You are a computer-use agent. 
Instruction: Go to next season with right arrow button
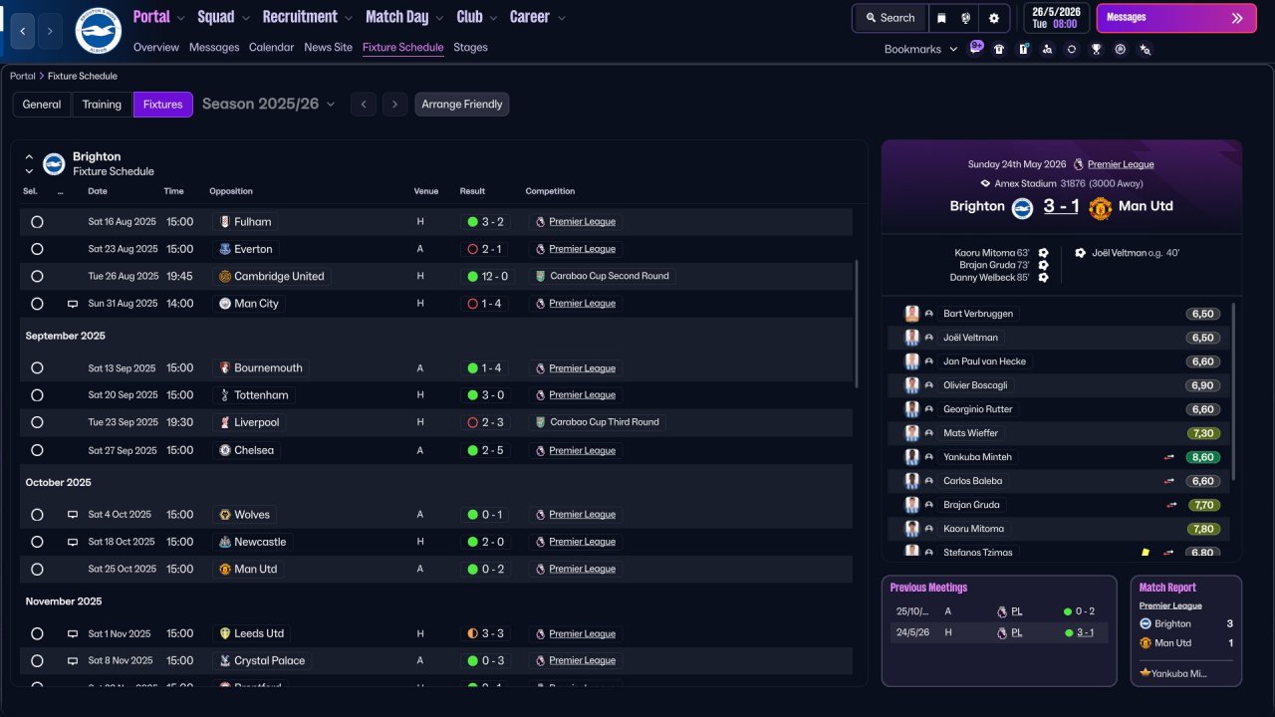[395, 105]
